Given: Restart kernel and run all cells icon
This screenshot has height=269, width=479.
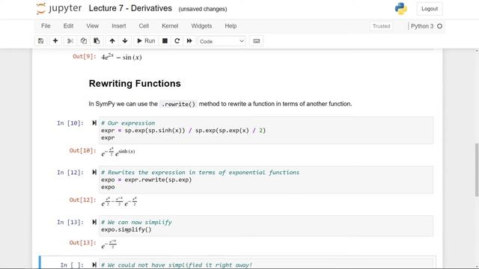Looking at the screenshot, I should point(189,41).
